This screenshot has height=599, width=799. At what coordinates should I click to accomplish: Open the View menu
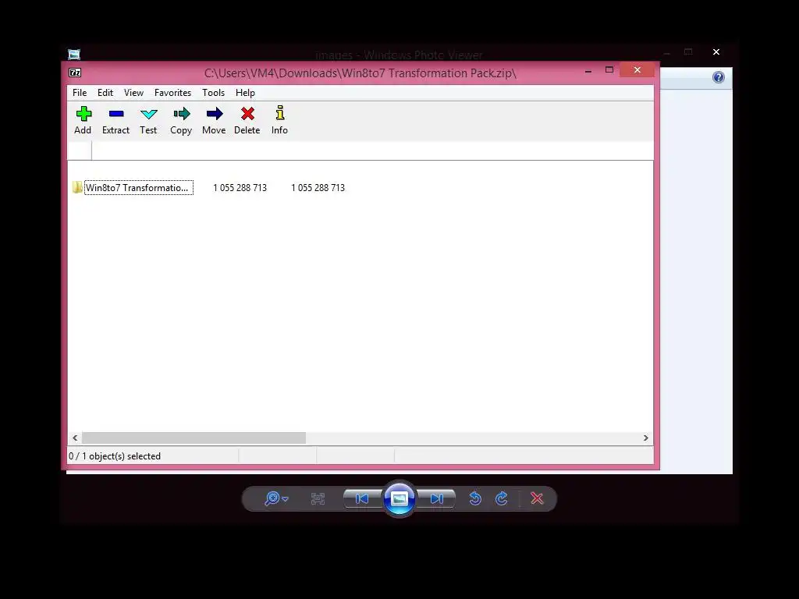pyautogui.click(x=133, y=93)
